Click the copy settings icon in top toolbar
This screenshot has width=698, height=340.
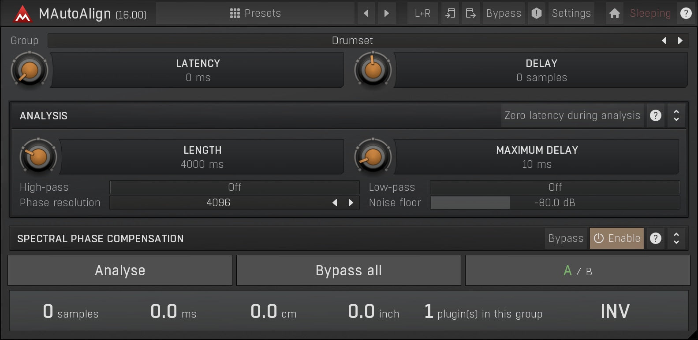[450, 13]
